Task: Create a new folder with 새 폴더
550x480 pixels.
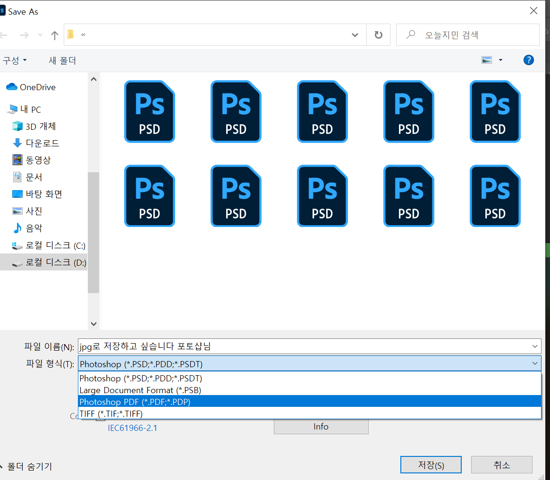Action: point(62,60)
